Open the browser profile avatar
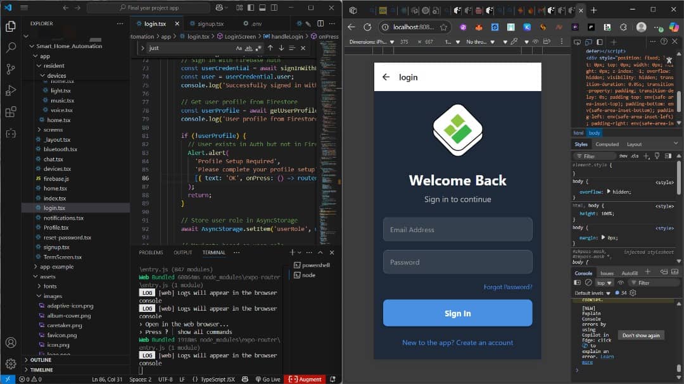 641,27
